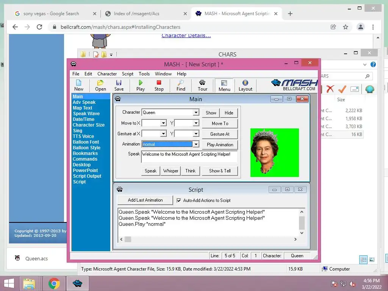Image resolution: width=388 pixels, height=291 pixels.
Task: Toggle Auto-Add Actions to Script checkbox
Action: pyautogui.click(x=179, y=200)
